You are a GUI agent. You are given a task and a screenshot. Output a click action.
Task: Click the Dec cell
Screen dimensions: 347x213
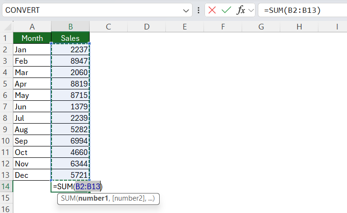32,175
